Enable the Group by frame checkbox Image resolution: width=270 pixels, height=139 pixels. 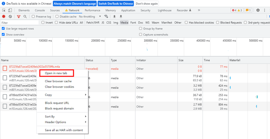[x=141, y=29]
